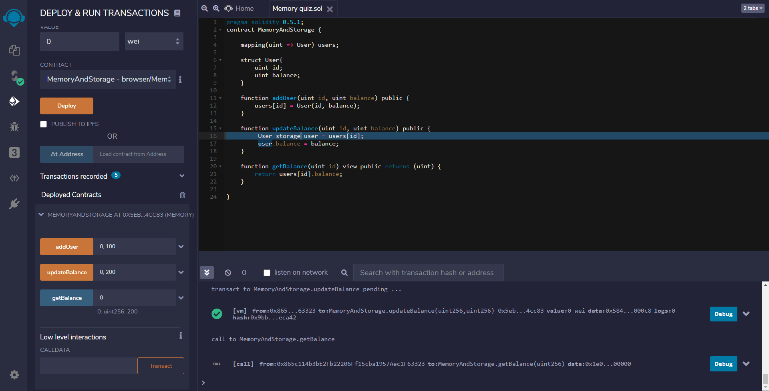Open Deploy & run transactions sidebar icon

tap(14, 101)
